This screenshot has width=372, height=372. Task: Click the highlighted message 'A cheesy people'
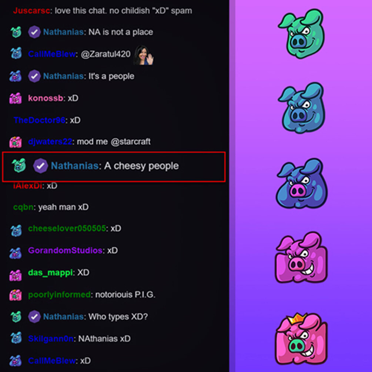(114, 167)
